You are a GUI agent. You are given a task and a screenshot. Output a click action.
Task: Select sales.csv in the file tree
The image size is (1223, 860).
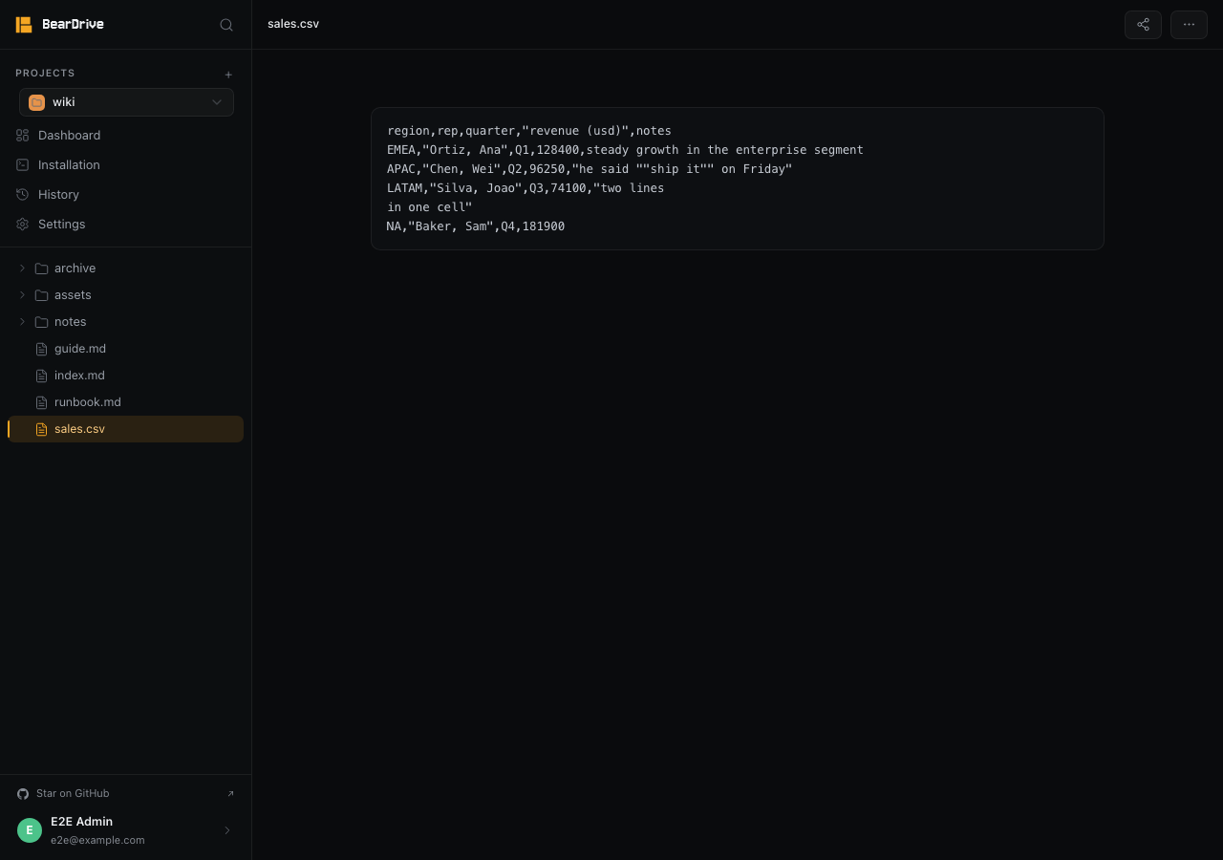(x=126, y=429)
